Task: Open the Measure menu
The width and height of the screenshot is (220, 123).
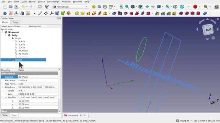Action: (x=66, y=2)
